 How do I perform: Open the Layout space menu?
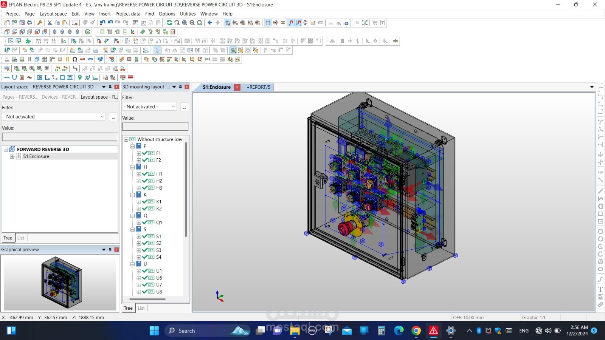[53, 14]
